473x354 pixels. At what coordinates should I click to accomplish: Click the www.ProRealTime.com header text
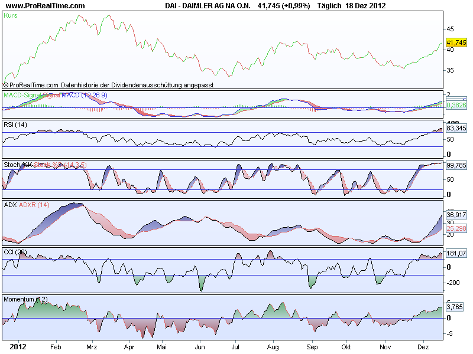tap(46, 6)
